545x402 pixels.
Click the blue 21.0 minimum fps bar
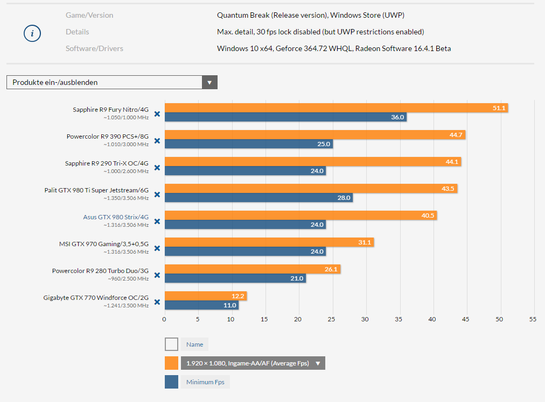pos(235,278)
